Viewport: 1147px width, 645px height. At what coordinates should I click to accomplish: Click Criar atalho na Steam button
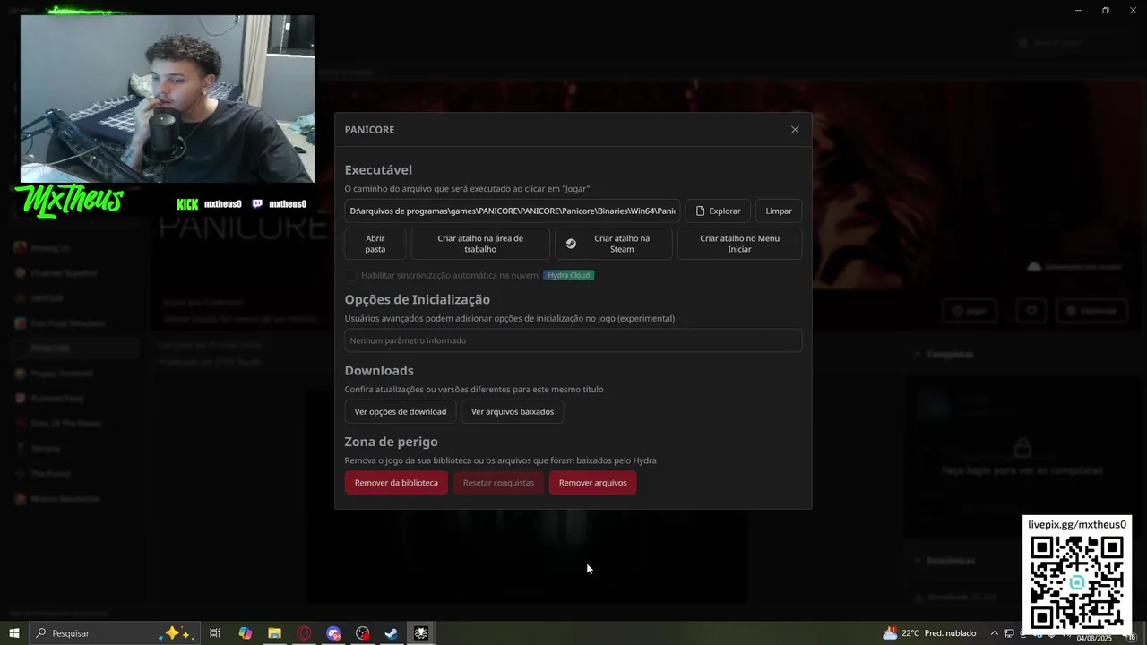[x=614, y=244]
